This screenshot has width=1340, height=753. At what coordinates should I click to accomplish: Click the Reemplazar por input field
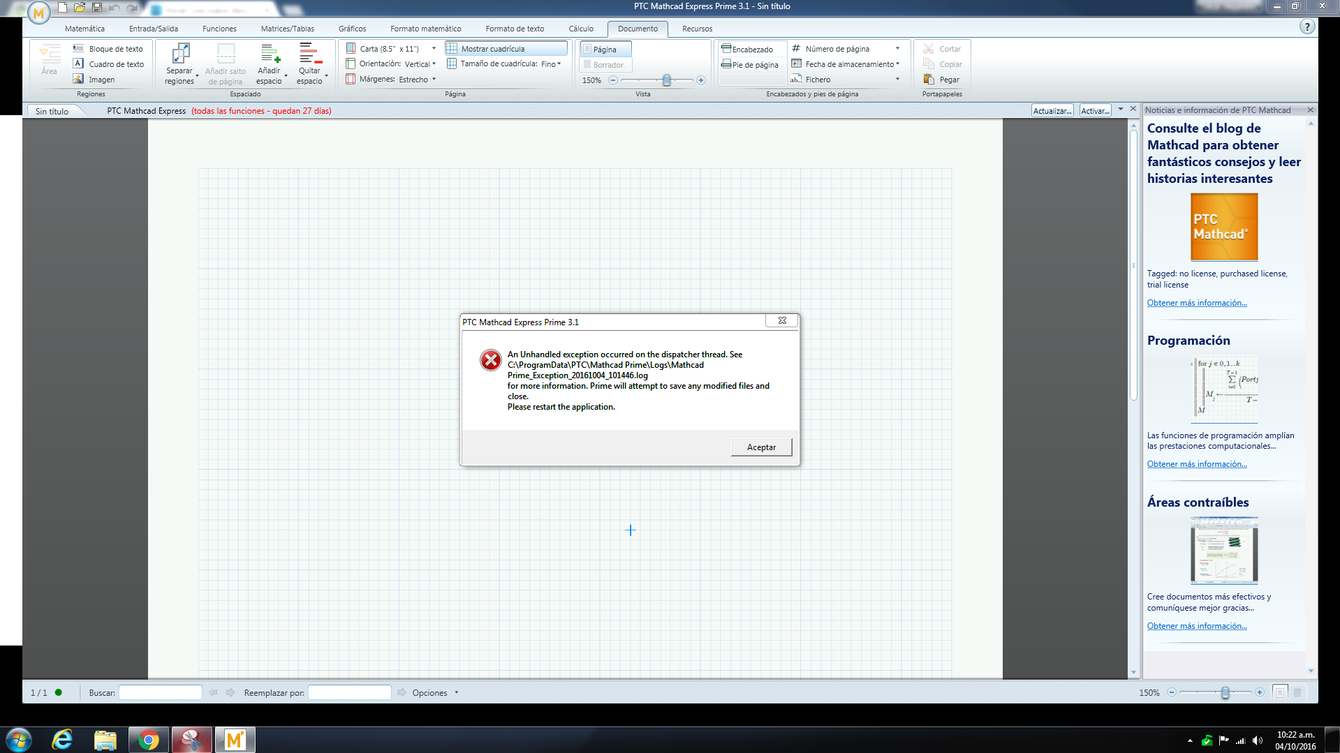[x=350, y=692]
